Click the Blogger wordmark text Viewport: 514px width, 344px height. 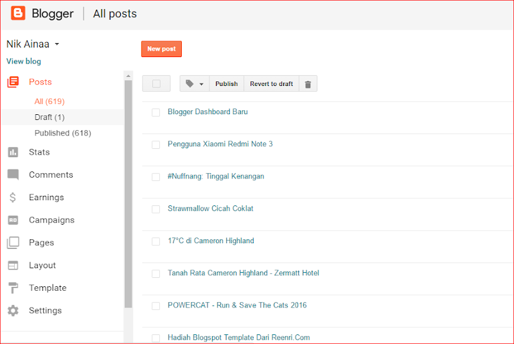53,13
